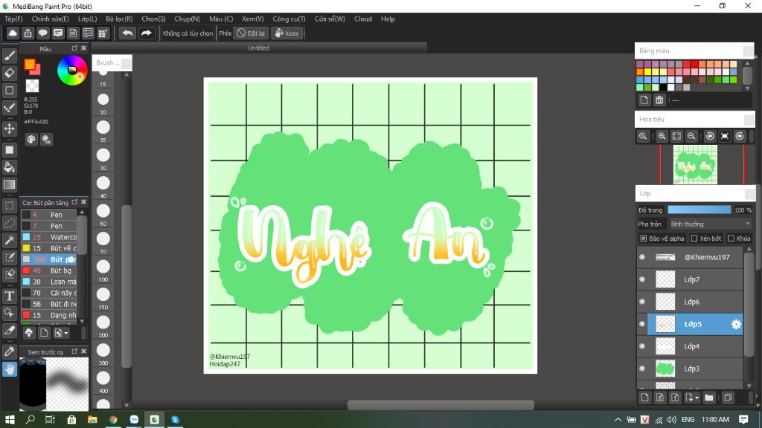Click the Xoay button
Screen dimensions: 762x428
point(286,33)
